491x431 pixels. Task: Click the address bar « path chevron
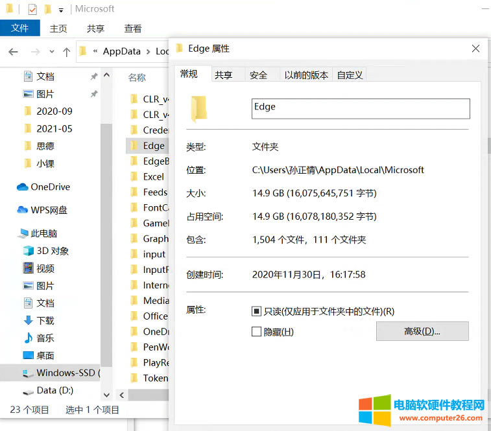point(95,51)
